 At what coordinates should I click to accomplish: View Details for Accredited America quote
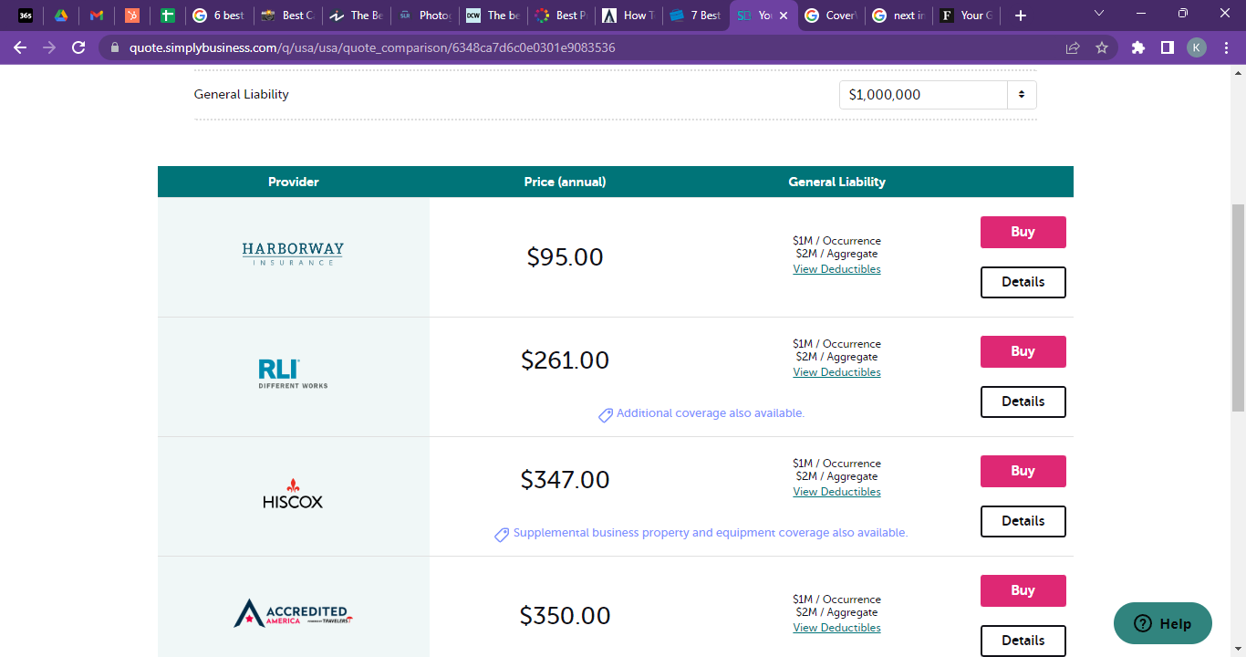1023,641
